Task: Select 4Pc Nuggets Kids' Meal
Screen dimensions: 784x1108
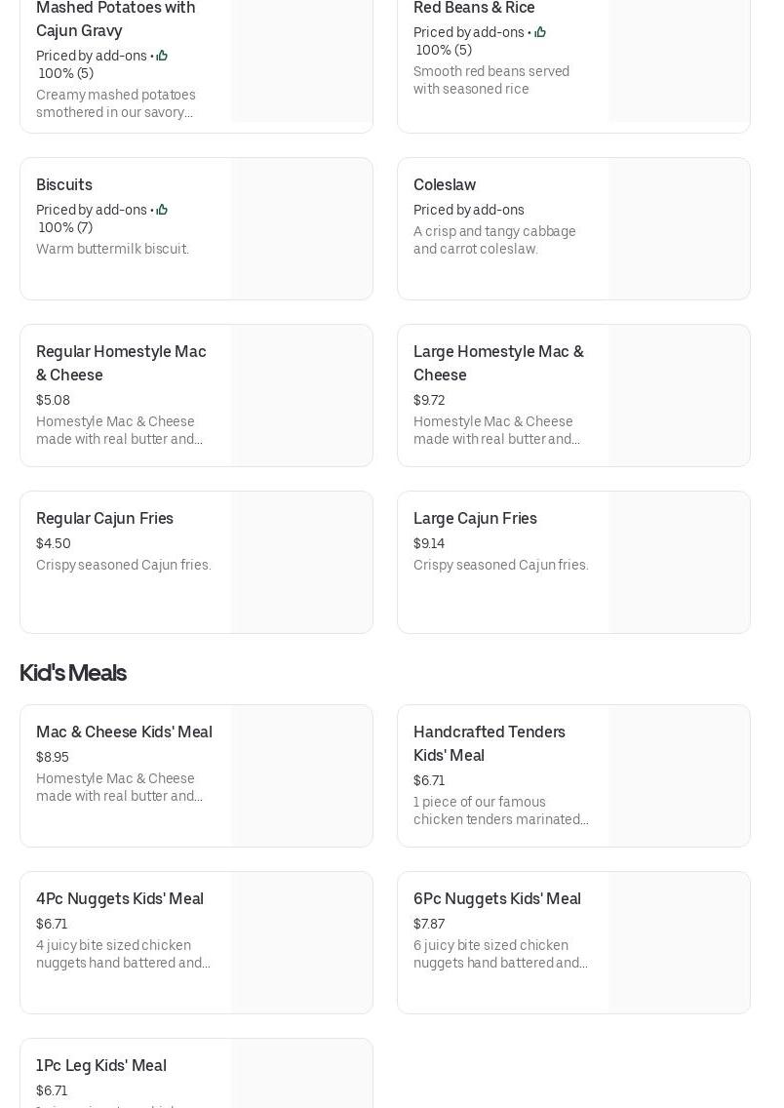Action: [x=120, y=899]
